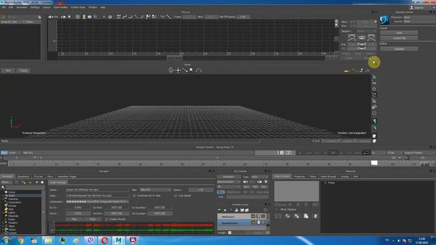Toggle mute on the BaseAnimation layer
The height and width of the screenshot is (245, 436).
263,223
